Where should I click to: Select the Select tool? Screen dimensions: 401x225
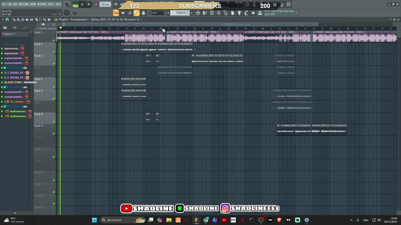coord(40,19)
